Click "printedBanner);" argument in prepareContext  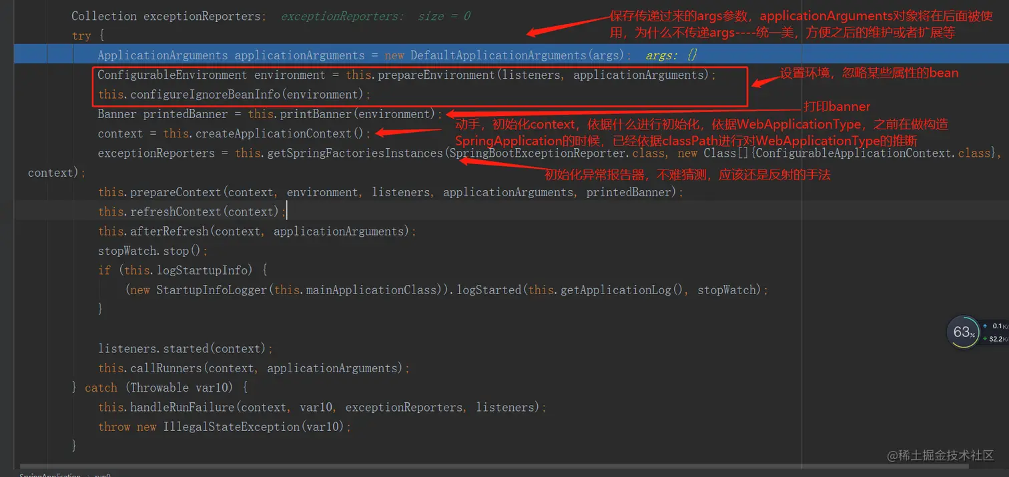(635, 192)
